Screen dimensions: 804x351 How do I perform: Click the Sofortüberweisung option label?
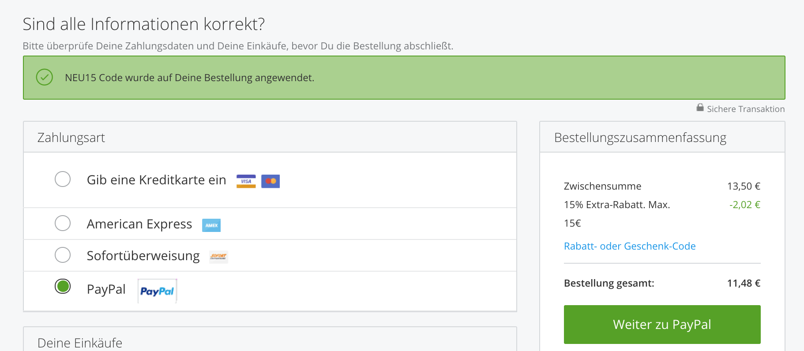[x=143, y=256]
